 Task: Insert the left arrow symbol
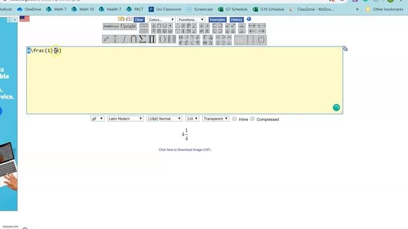[252, 31]
